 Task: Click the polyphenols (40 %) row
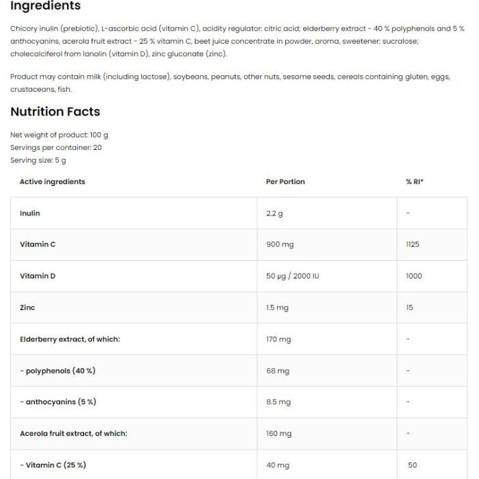click(239, 371)
